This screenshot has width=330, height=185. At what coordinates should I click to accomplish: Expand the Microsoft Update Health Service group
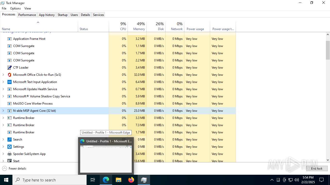pyautogui.click(x=3, y=89)
